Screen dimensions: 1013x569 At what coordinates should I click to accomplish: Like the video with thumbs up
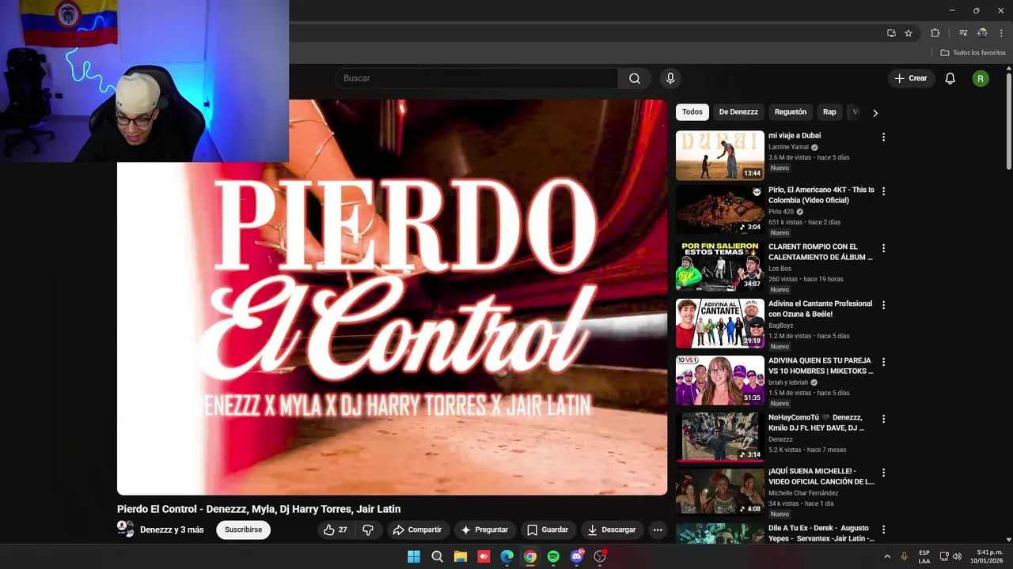coord(336,529)
